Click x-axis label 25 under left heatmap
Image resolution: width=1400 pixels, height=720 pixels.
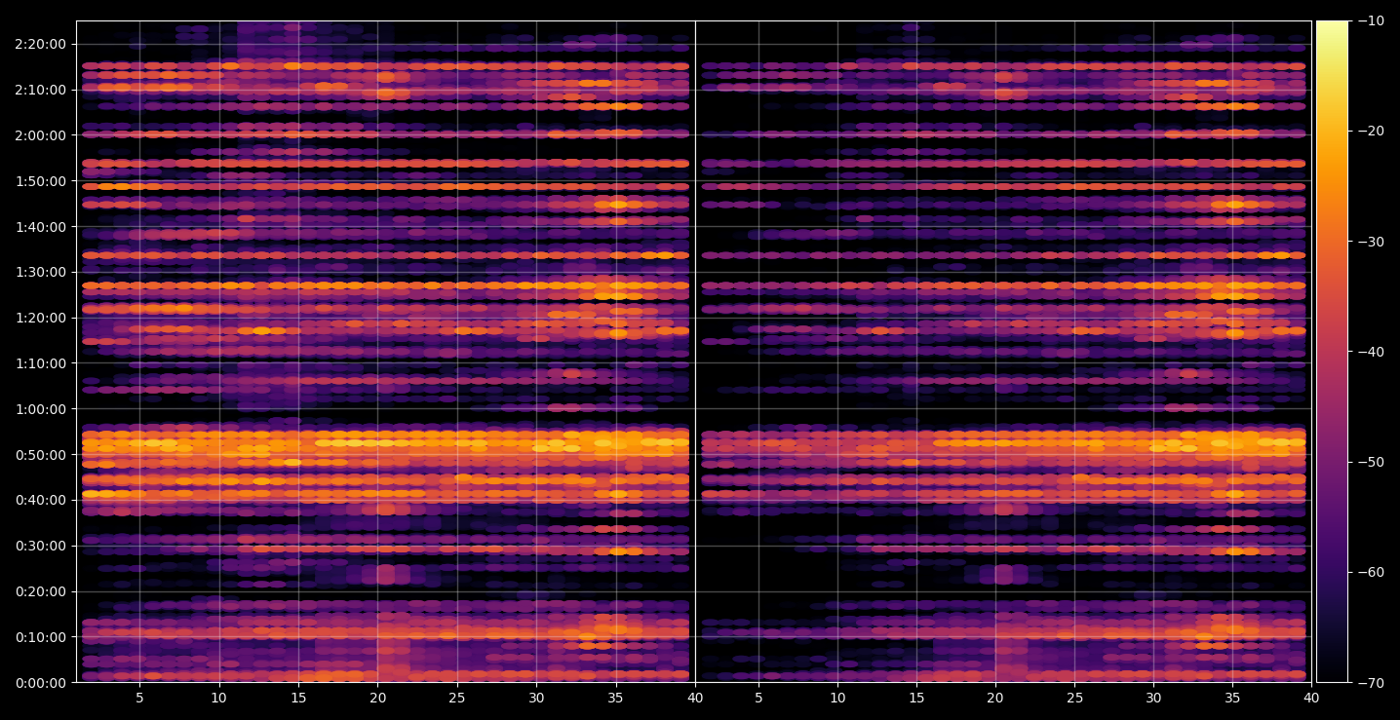[457, 699]
